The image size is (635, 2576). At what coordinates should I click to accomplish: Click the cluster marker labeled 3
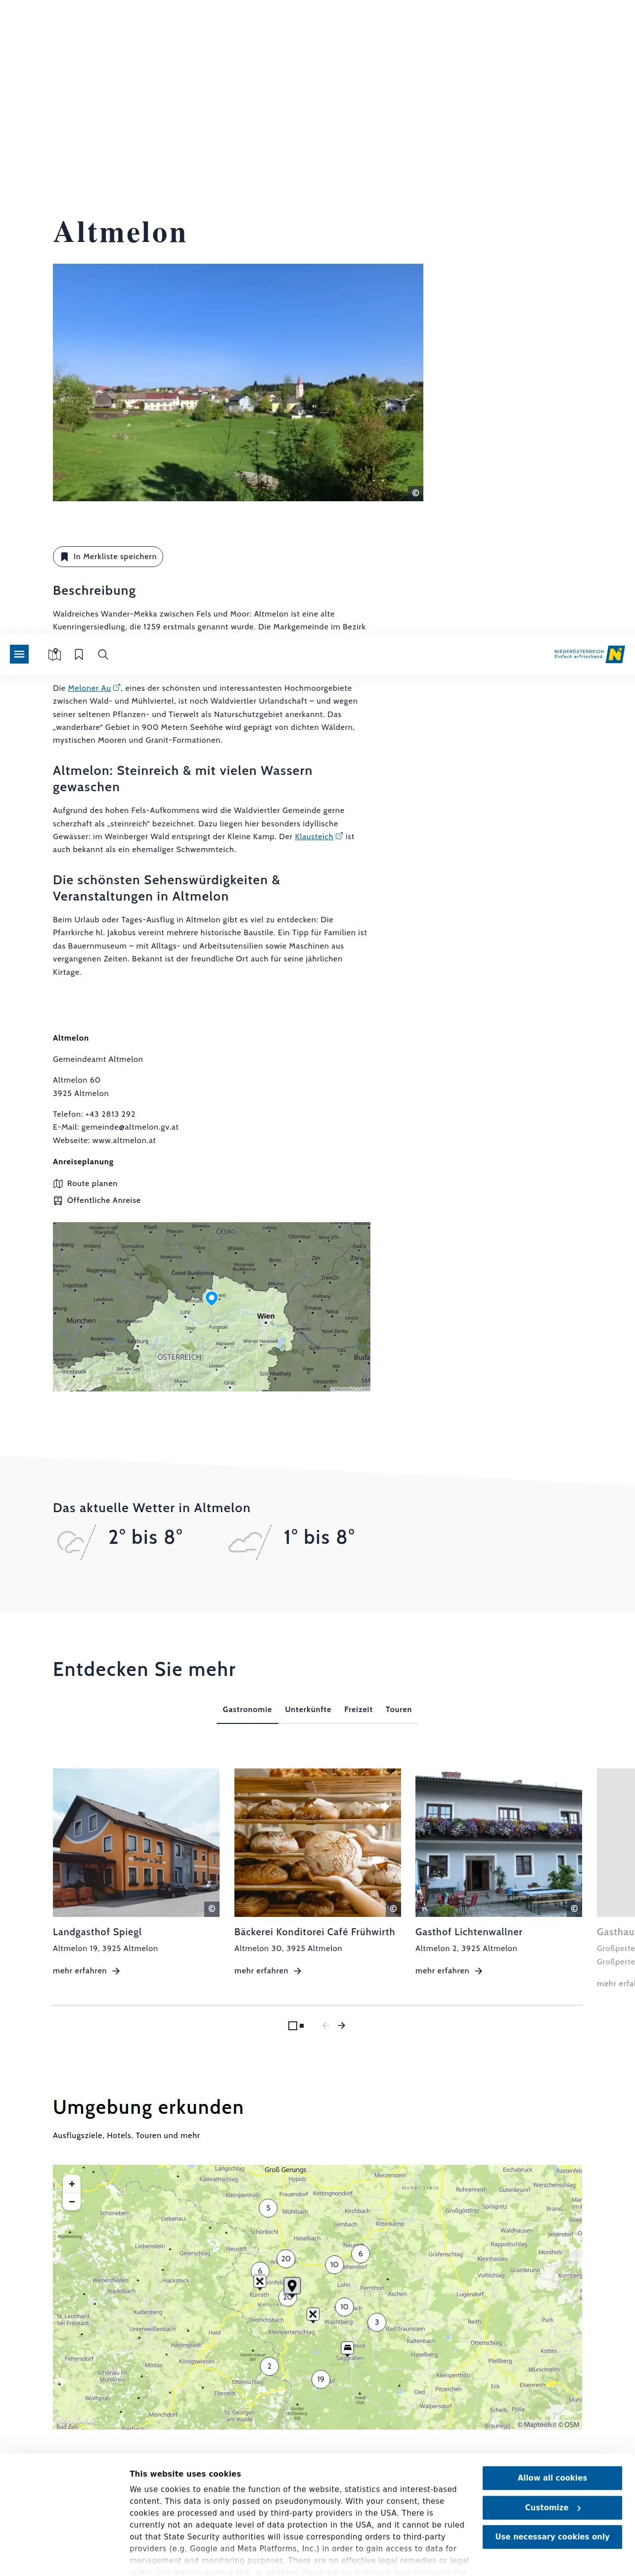pos(376,2322)
